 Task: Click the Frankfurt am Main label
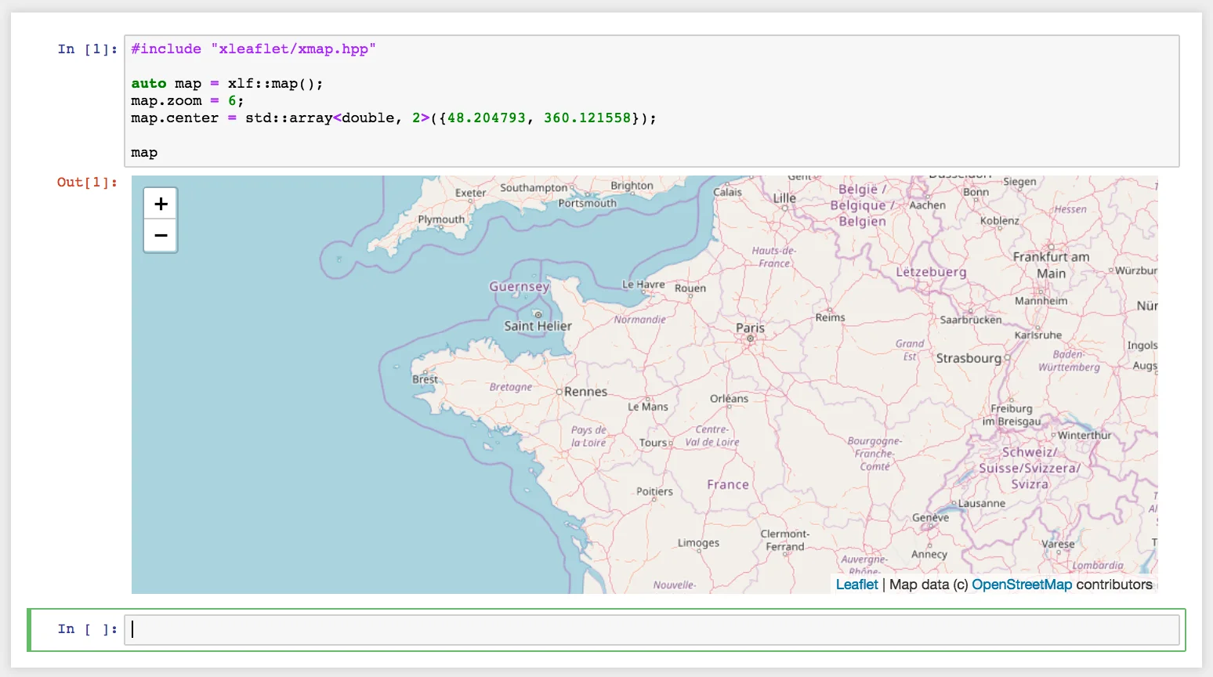(1051, 265)
